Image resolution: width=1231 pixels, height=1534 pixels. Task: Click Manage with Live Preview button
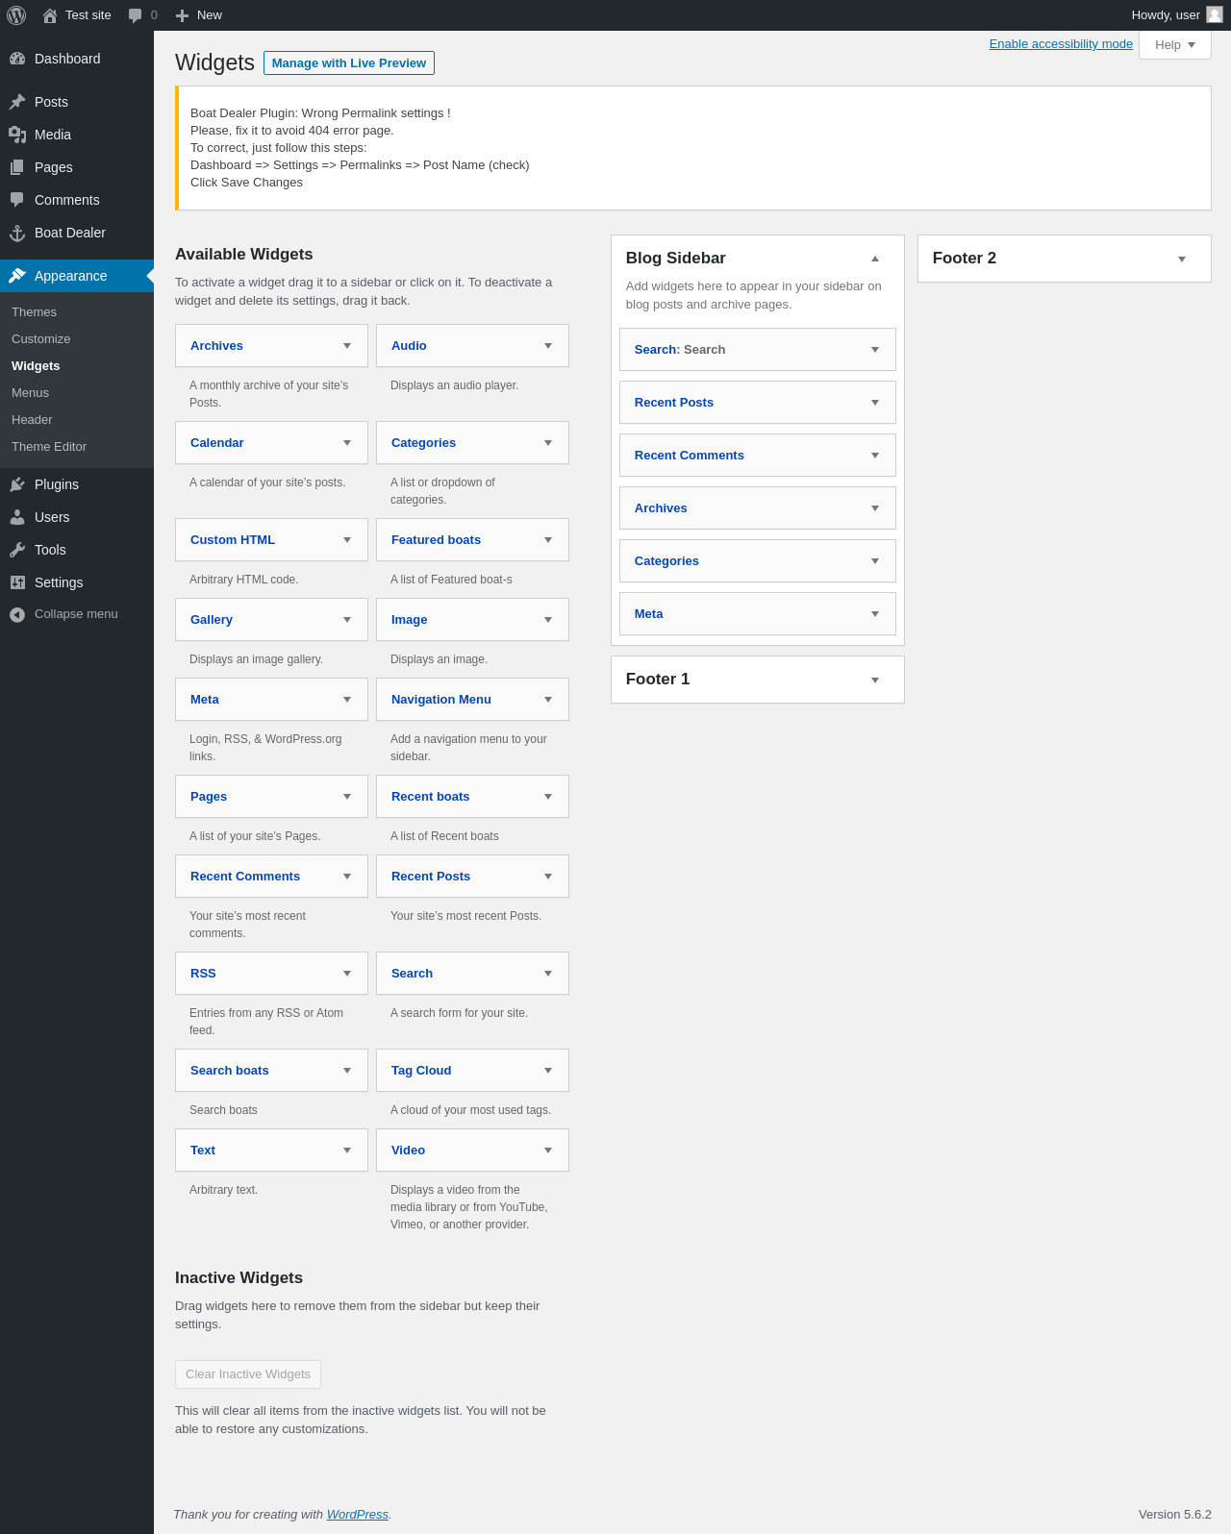[x=349, y=62]
